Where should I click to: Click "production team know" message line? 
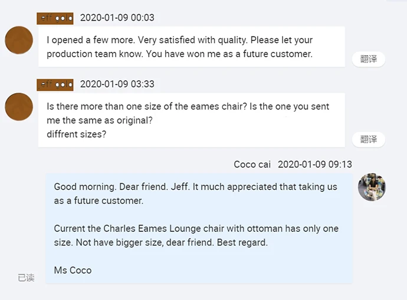(179, 54)
